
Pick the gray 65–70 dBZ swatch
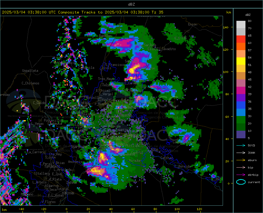pyautogui.click(x=241, y=32)
